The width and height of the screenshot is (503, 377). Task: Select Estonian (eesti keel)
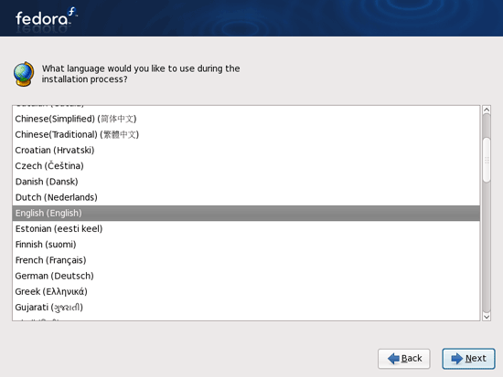pyautogui.click(x=246, y=229)
